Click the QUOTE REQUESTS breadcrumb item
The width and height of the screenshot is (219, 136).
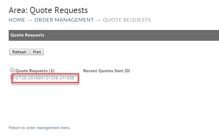(127, 20)
